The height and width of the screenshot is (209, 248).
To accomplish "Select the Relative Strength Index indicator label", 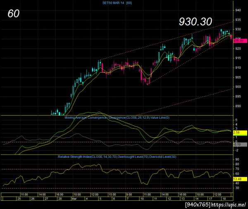I will [x=117, y=157].
